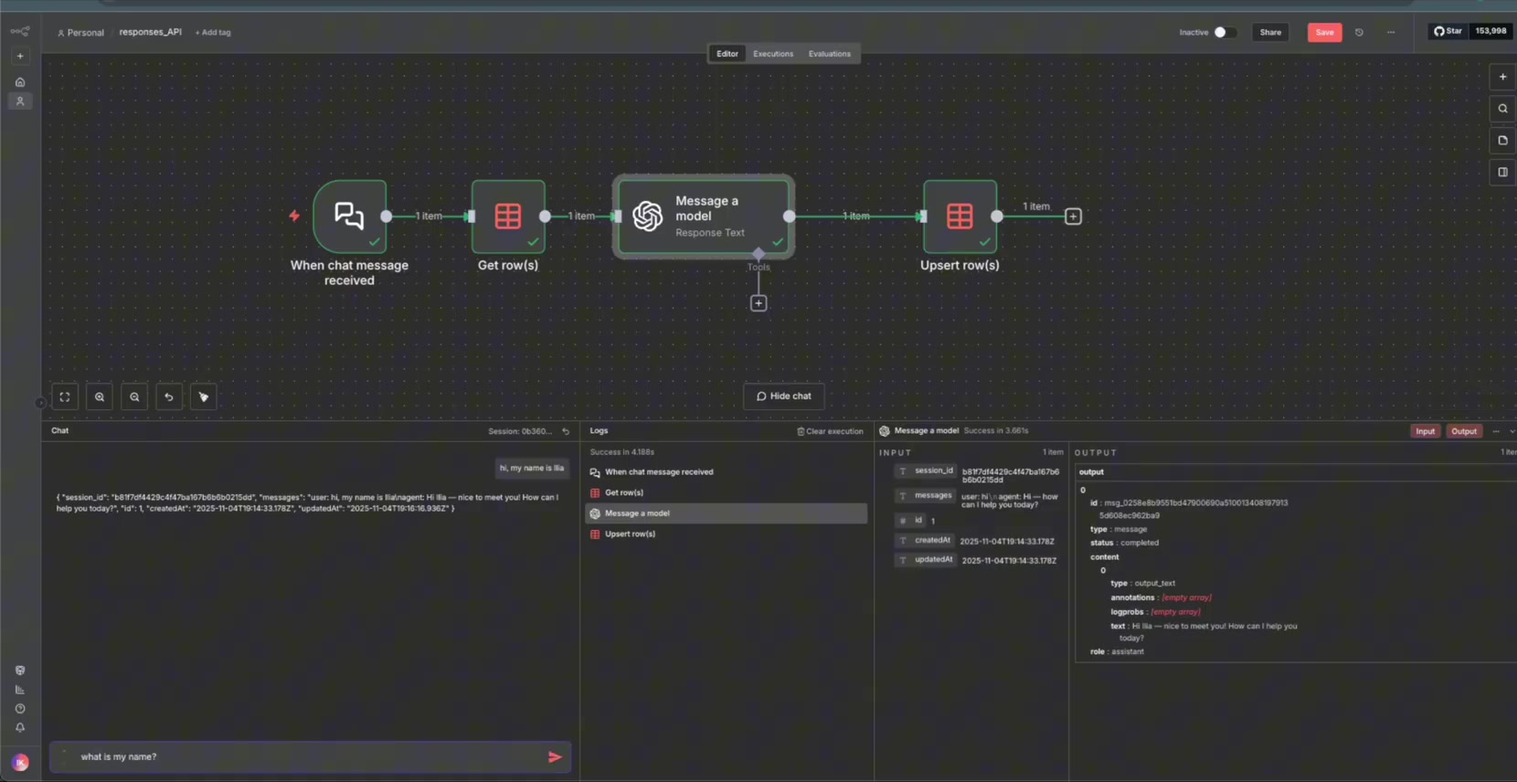Click the Session: 0b360... label
The width and height of the screenshot is (1517, 782).
pos(520,431)
